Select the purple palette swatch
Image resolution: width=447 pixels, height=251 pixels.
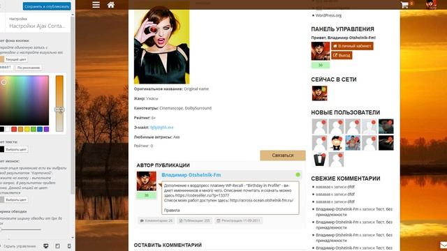(46, 129)
